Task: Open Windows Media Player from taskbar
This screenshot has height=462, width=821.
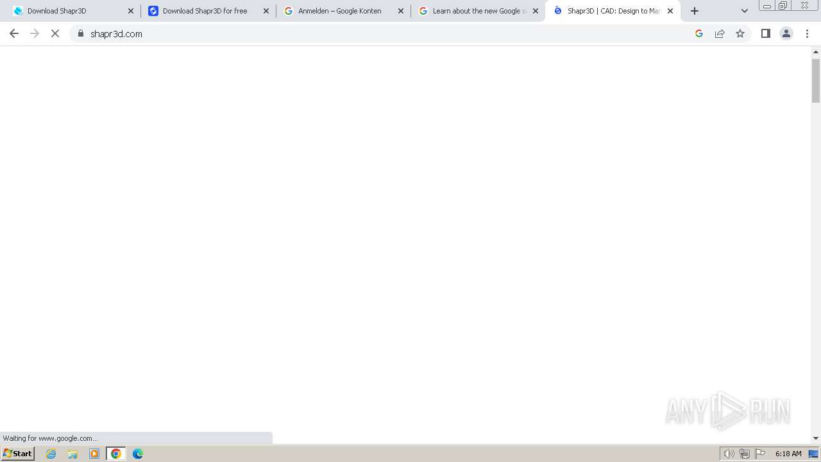Action: [94, 454]
